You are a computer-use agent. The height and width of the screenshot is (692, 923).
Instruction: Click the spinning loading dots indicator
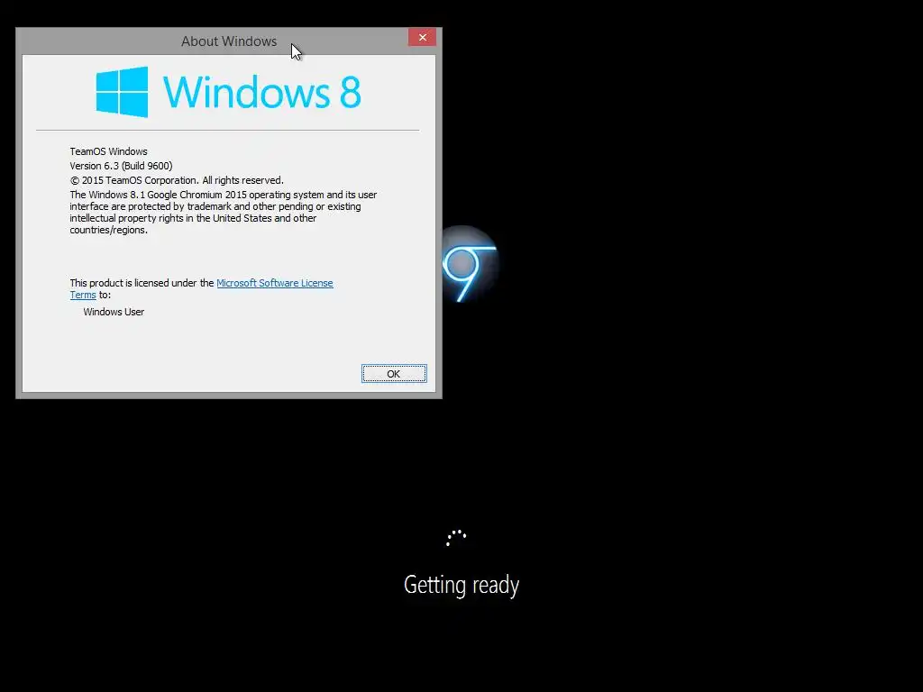(x=456, y=537)
